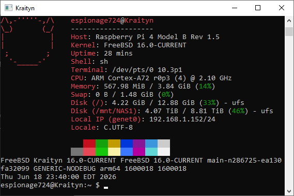Click the Terminal /dev/pts/0 line
Screen dimensions: 294x196
[x=127, y=70]
